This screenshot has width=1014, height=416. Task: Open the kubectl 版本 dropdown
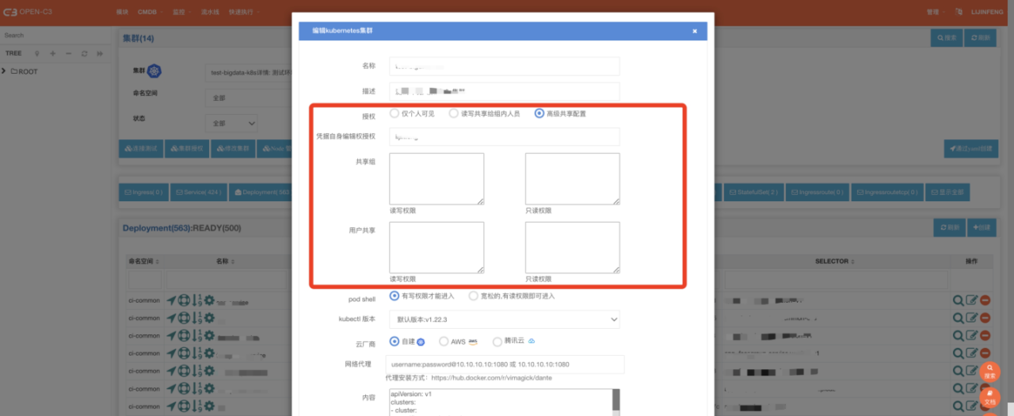click(x=504, y=319)
